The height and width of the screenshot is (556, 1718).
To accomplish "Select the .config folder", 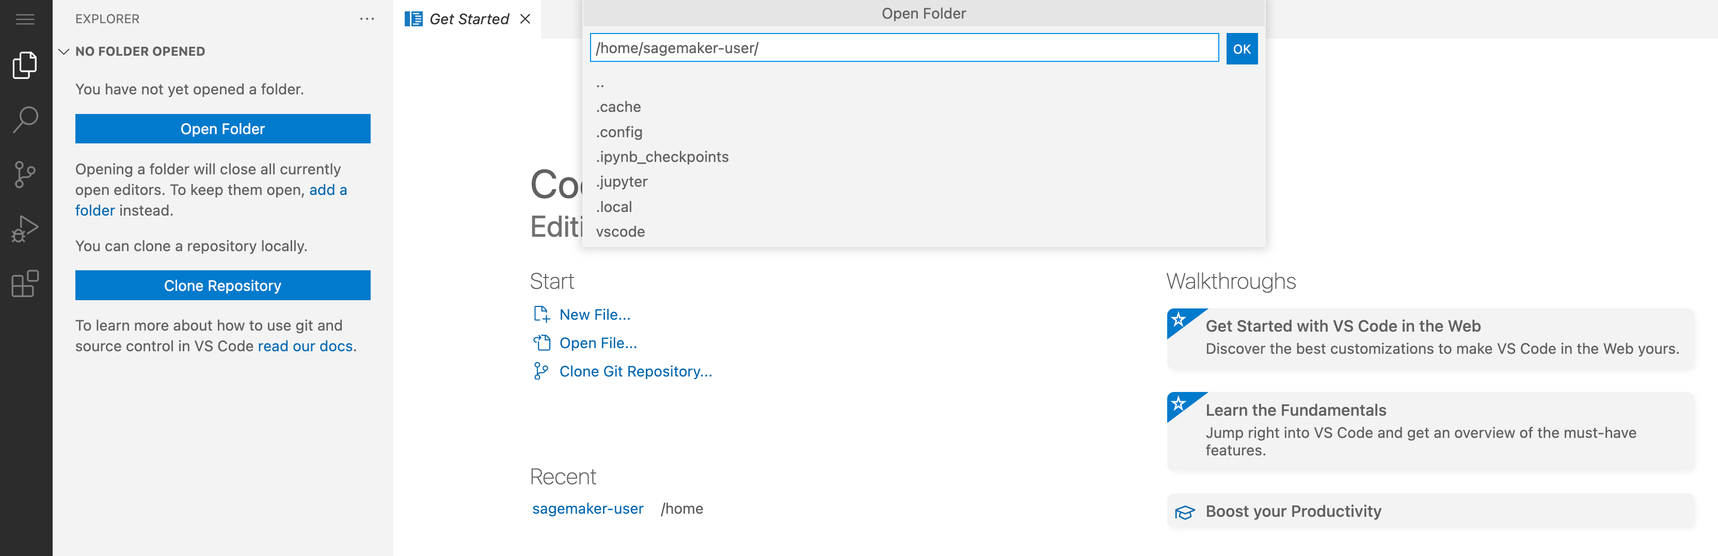I will click(x=924, y=132).
